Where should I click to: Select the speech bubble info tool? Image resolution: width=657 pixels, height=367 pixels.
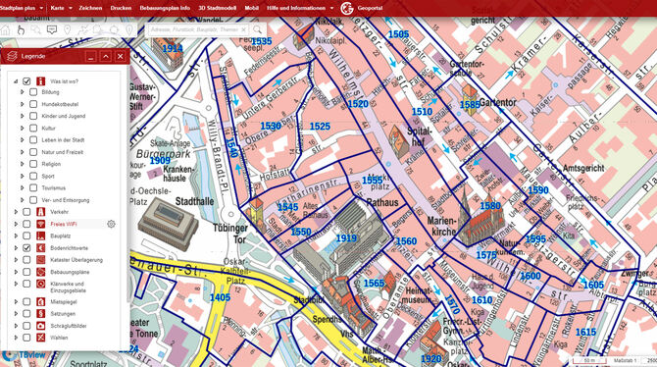52,29
